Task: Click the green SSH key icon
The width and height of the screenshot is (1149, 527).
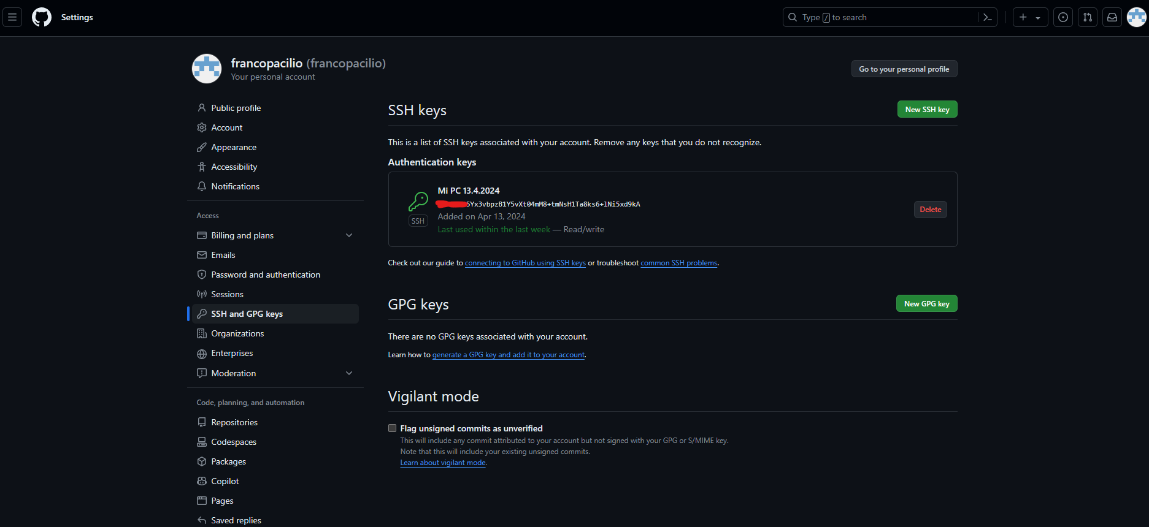Action: (x=418, y=201)
